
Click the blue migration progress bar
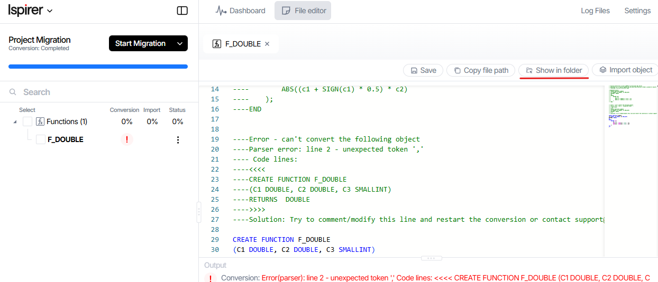[x=98, y=67]
